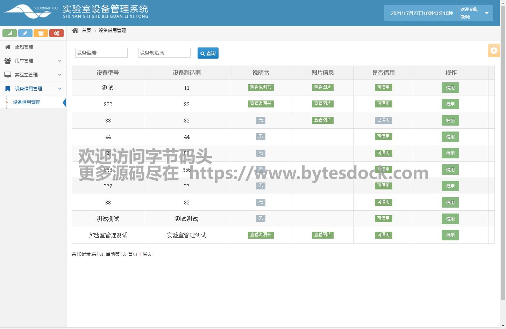
Task: Select 设备借用管理 submenu item
Action: click(27, 102)
